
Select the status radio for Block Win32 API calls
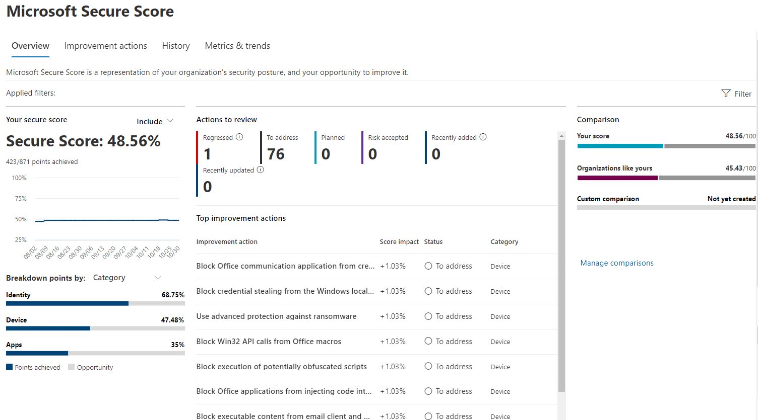[428, 341]
